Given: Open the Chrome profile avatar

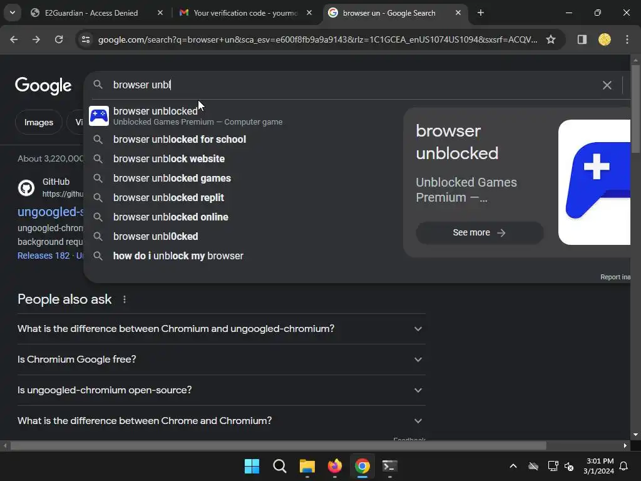Looking at the screenshot, I should pyautogui.click(x=605, y=39).
